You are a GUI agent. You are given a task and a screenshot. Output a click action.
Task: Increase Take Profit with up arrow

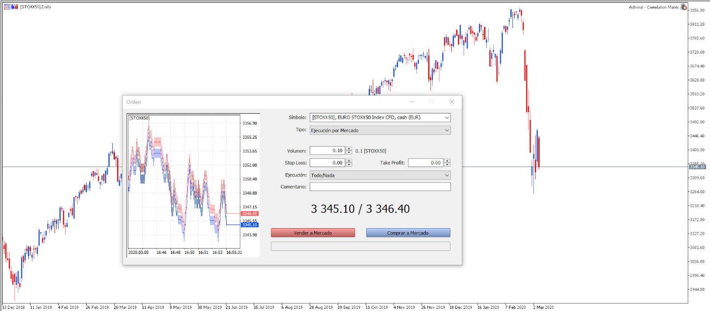(x=447, y=161)
